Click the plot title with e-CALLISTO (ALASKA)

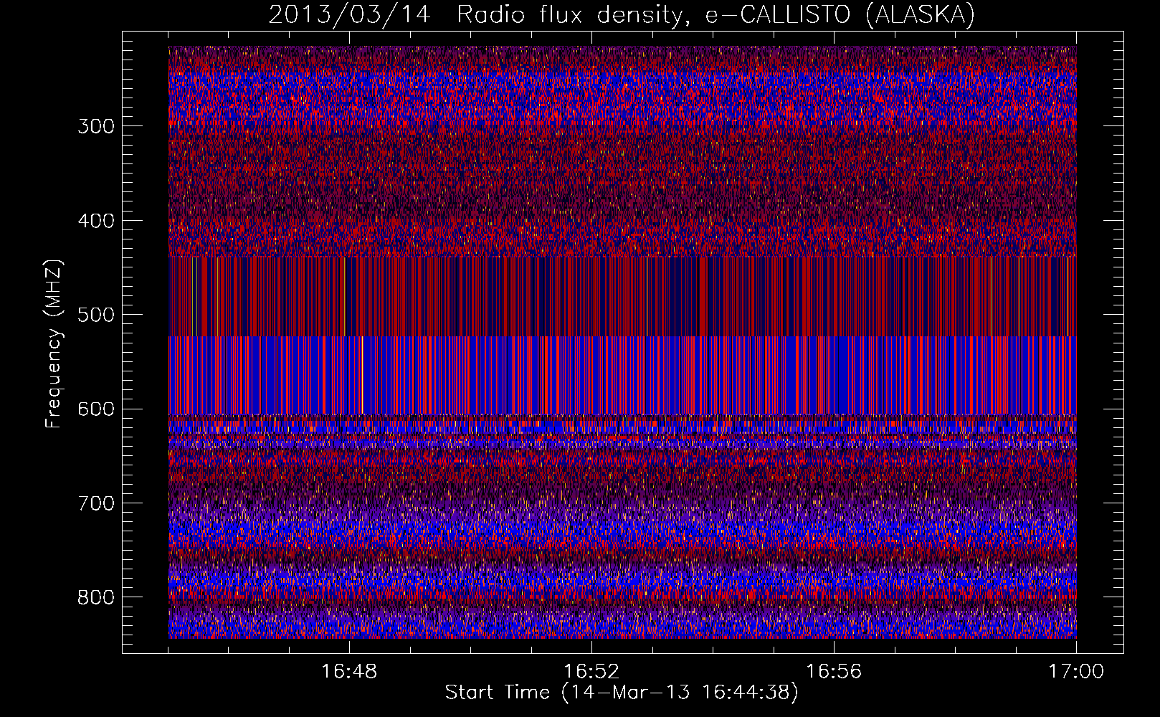[622, 15]
